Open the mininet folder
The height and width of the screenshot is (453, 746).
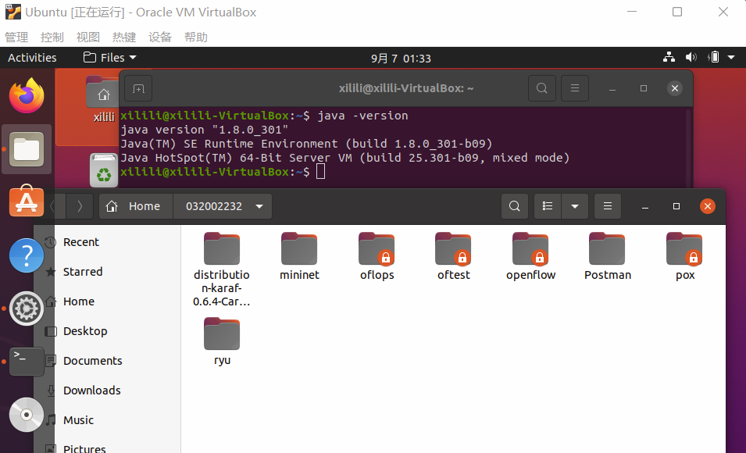[x=299, y=257]
